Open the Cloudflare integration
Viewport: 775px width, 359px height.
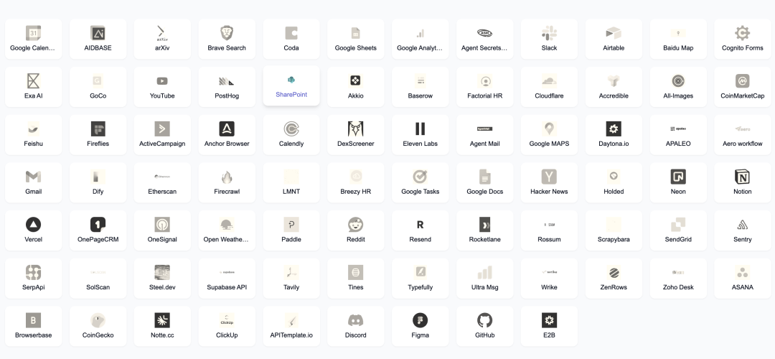pos(549,87)
